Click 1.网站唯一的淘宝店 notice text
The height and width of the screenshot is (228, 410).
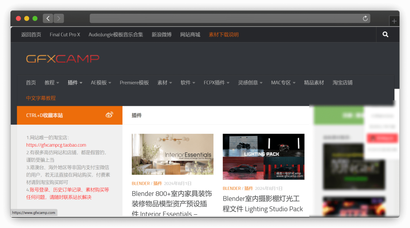point(48,138)
